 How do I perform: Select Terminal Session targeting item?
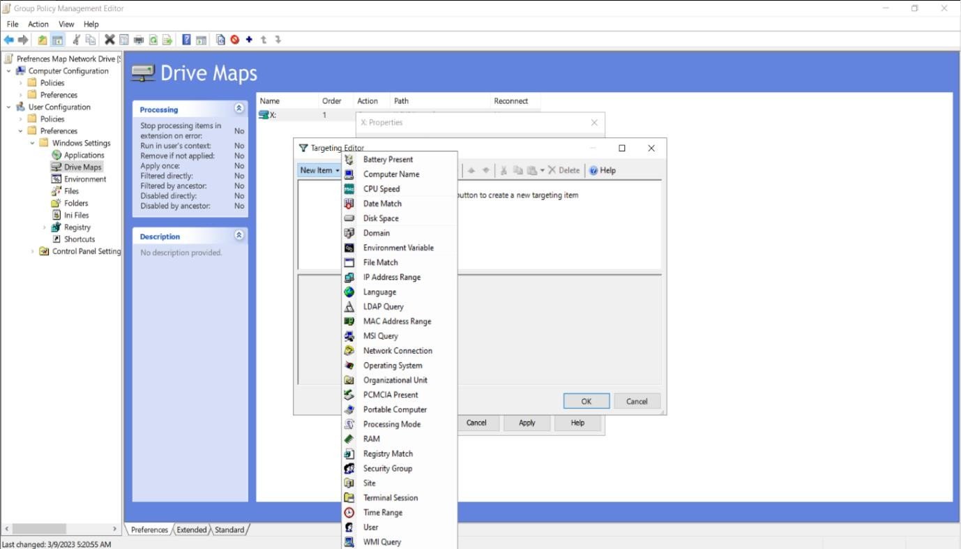(x=400, y=498)
